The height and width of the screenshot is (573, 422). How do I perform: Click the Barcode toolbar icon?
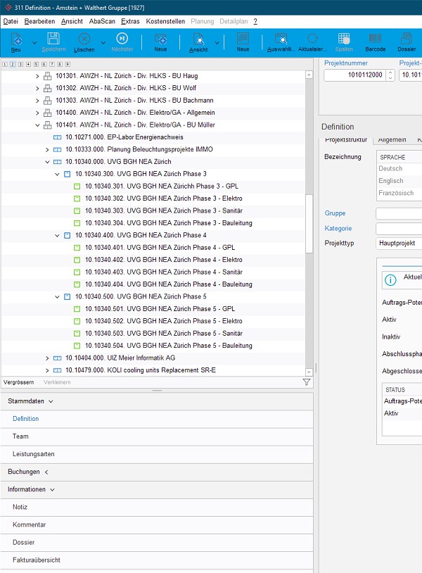click(375, 40)
